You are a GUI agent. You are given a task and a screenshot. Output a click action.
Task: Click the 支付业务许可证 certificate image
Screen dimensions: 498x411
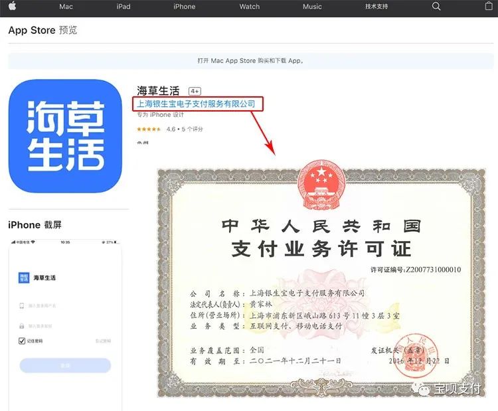pos(321,279)
